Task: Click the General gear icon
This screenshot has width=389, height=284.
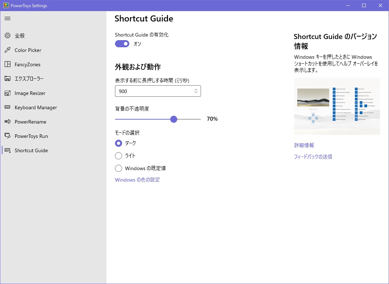Action: tap(8, 36)
